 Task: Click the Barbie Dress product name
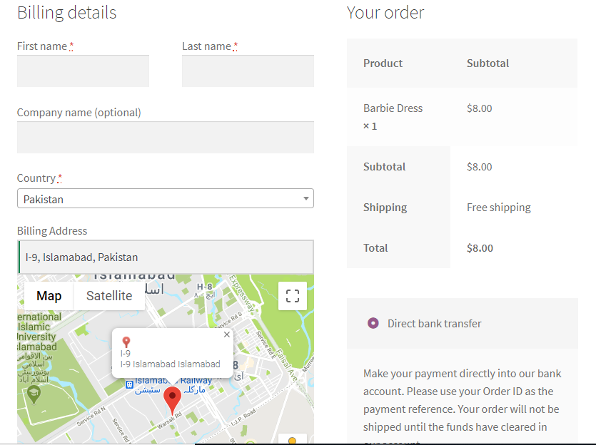click(393, 108)
